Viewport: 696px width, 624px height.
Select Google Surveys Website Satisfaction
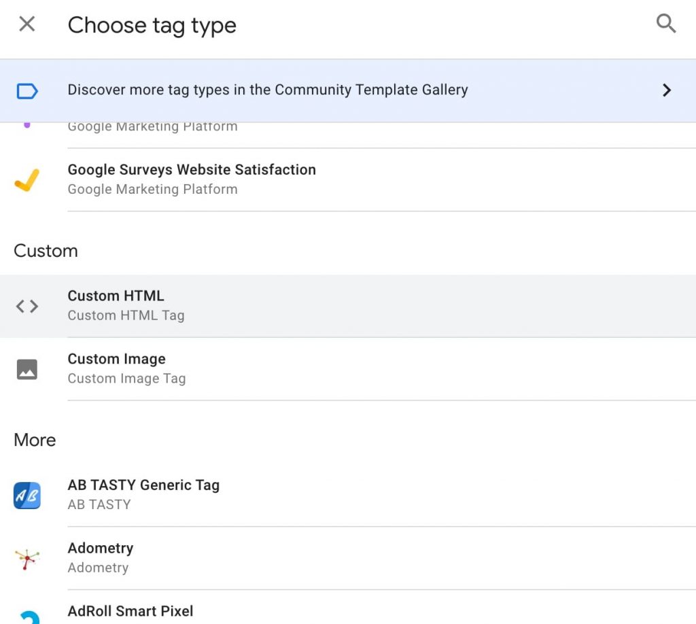[x=191, y=178]
